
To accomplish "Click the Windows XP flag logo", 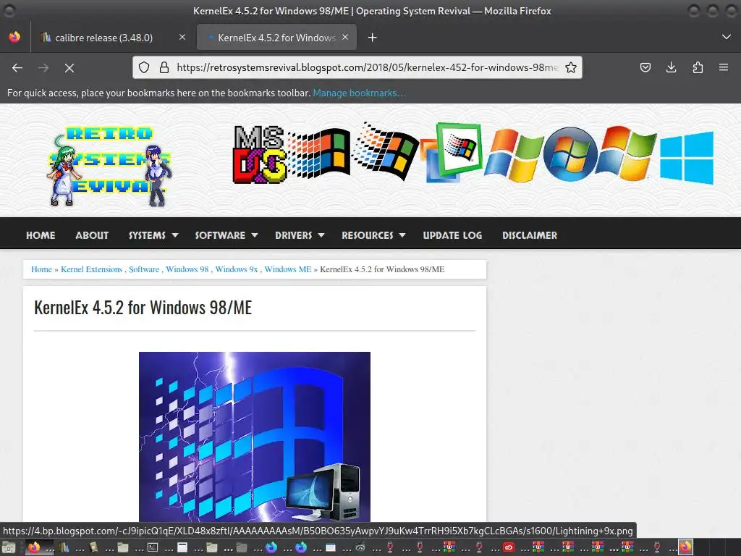I will (x=514, y=155).
